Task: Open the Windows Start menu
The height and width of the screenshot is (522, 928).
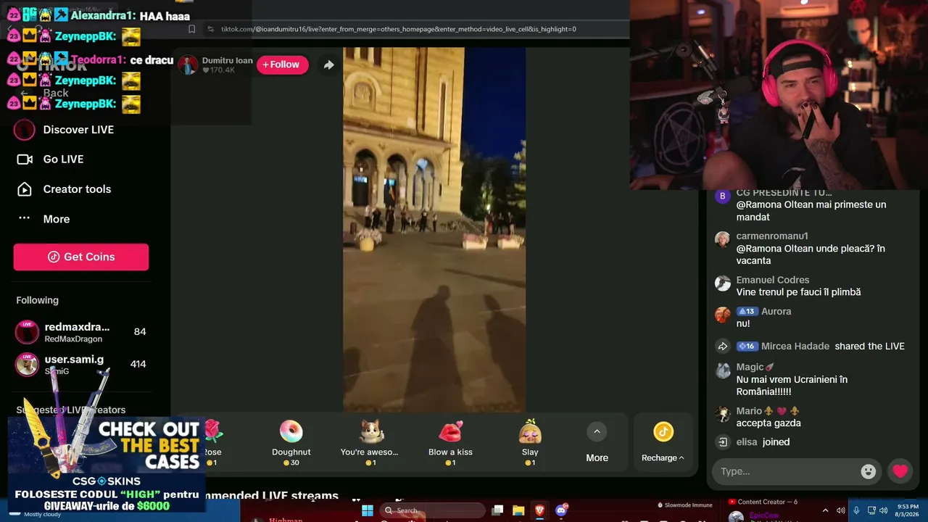Action: pos(368,510)
